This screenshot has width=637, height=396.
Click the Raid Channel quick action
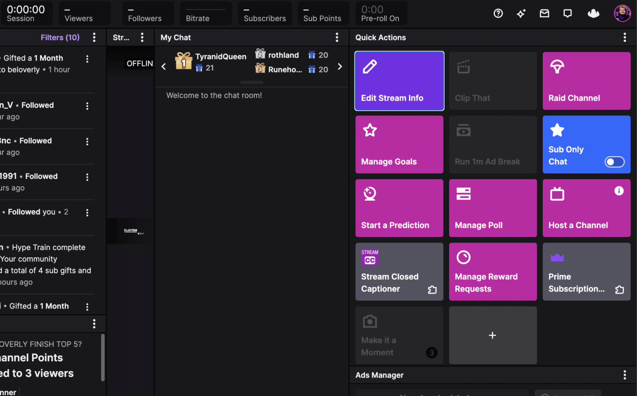pos(586,81)
